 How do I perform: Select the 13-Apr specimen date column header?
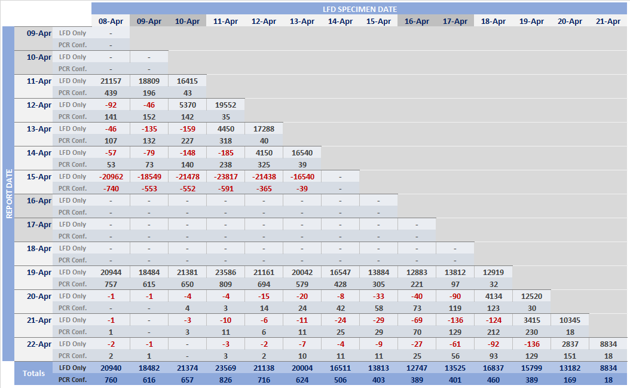302,21
